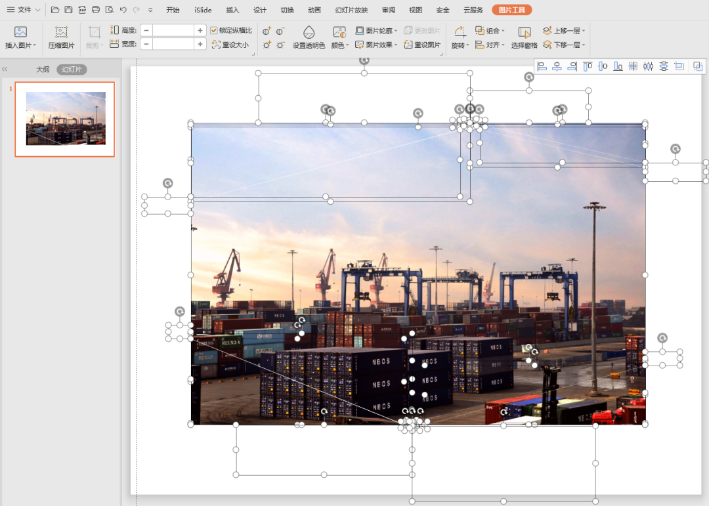This screenshot has height=506, width=709.
Task: Open the 图片效果 dropdown
Action: (376, 45)
